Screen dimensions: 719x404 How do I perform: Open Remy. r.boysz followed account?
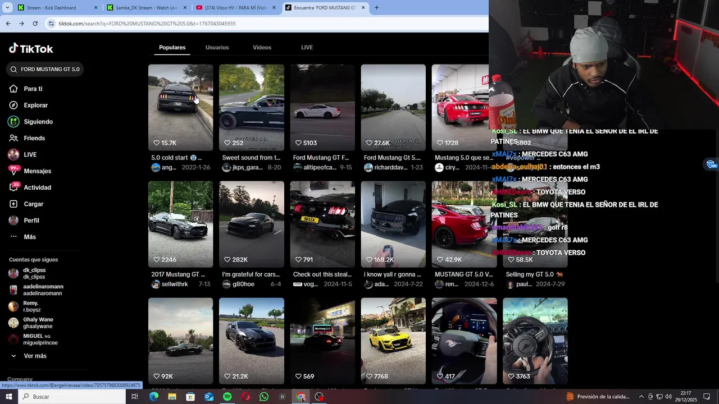(x=25, y=306)
